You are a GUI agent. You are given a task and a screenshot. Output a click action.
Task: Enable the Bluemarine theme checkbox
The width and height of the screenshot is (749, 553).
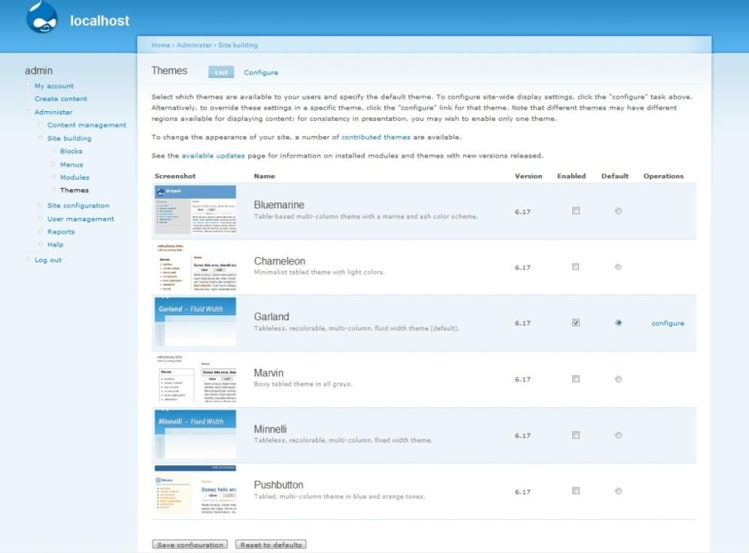point(575,211)
